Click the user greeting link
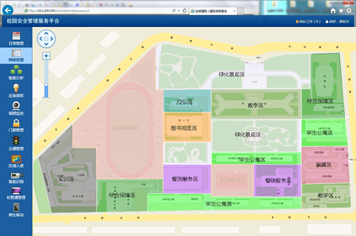Image resolution: width=356 pixels, height=236 pixels. [337, 22]
